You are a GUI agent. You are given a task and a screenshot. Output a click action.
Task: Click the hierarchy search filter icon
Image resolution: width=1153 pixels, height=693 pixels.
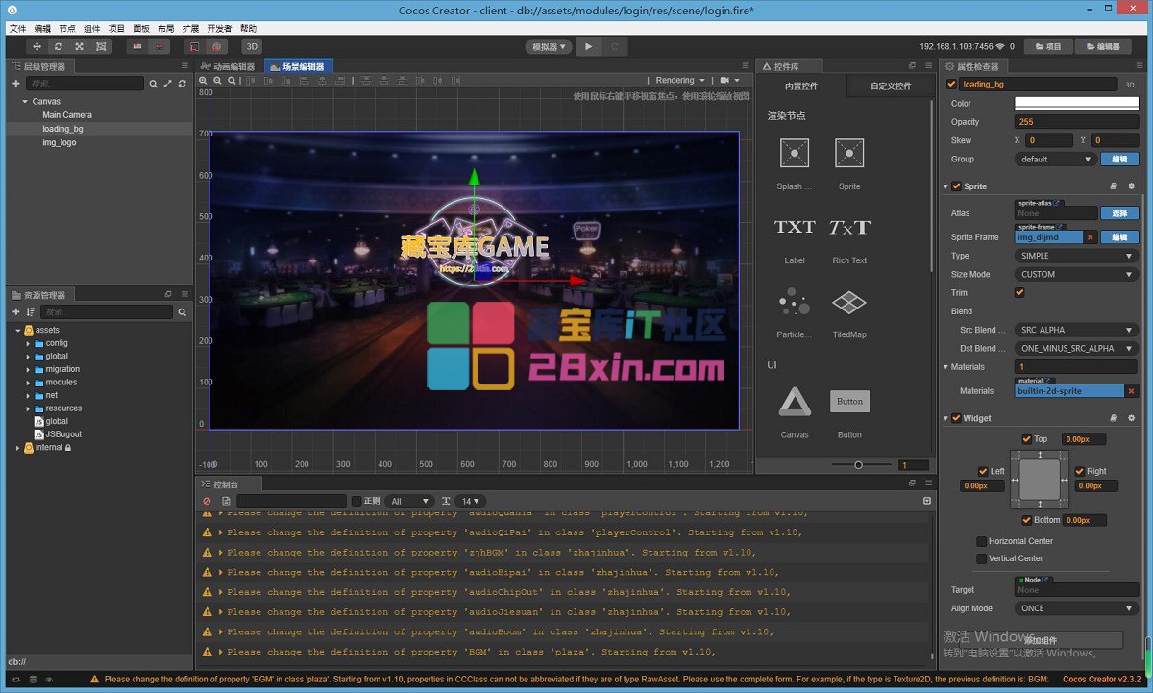pyautogui.click(x=154, y=84)
